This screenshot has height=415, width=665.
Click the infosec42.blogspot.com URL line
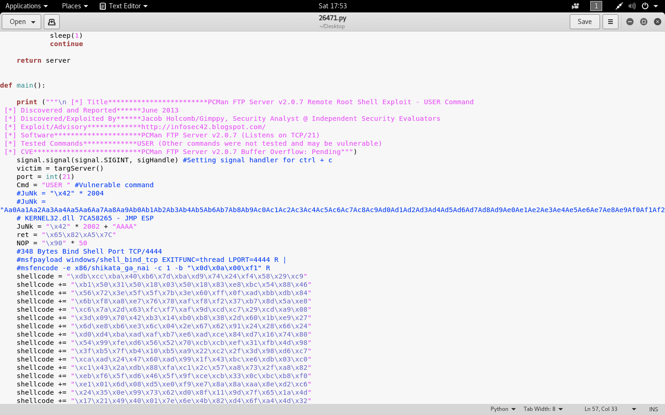click(x=135, y=127)
